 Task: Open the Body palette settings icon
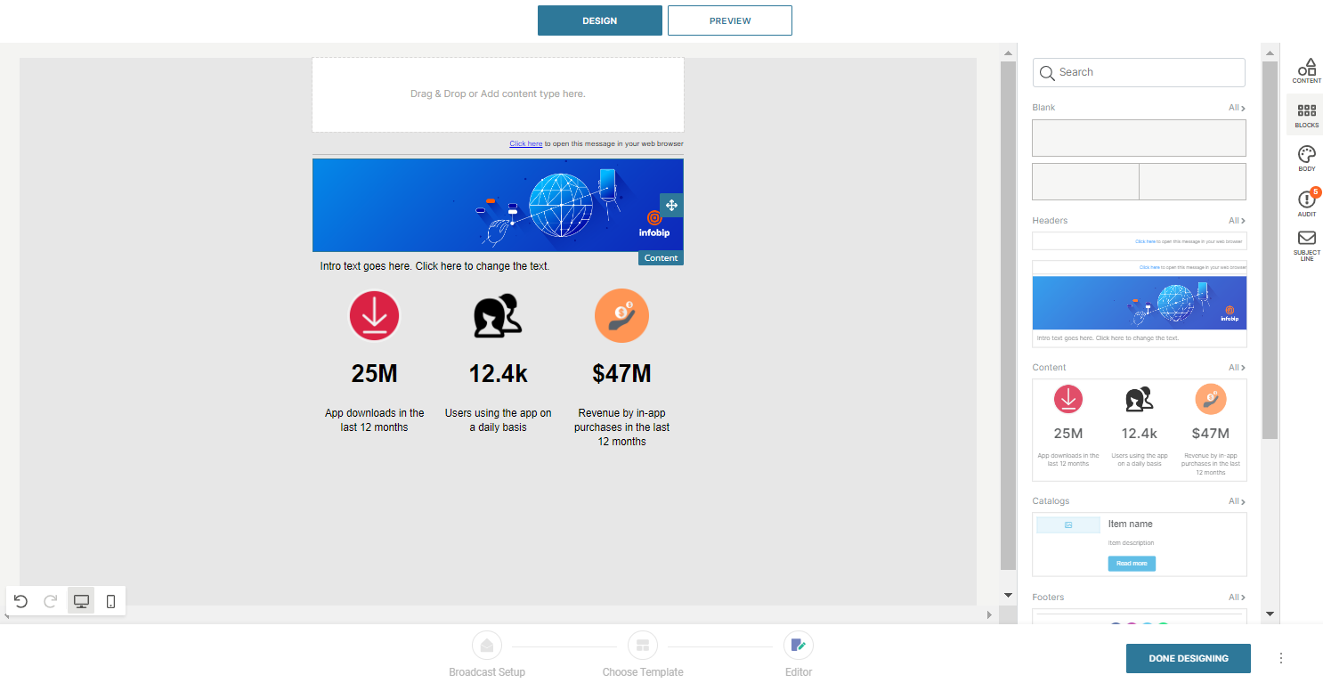(x=1306, y=158)
